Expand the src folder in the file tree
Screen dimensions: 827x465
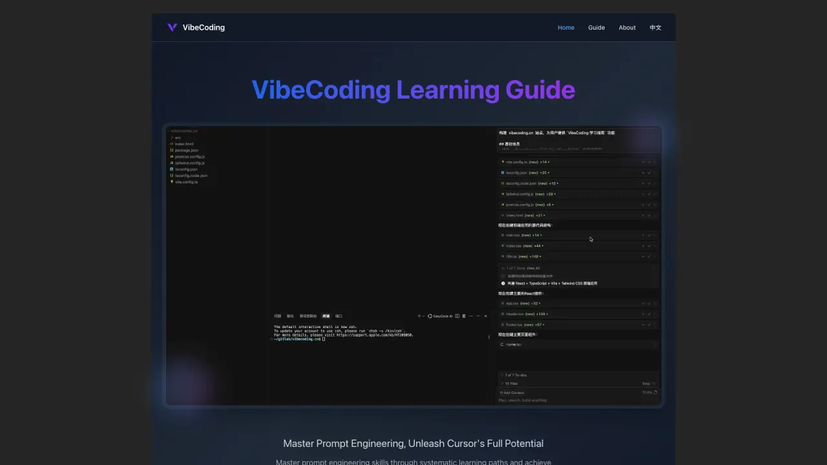tap(176, 138)
